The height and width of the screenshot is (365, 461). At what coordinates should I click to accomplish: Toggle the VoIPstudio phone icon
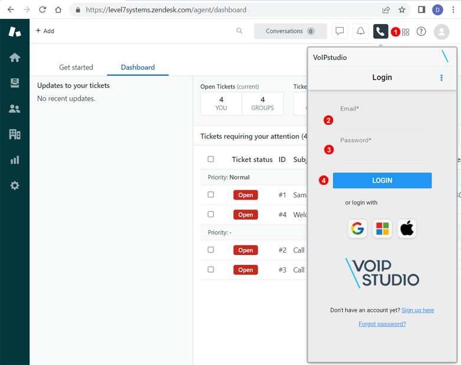click(x=380, y=31)
